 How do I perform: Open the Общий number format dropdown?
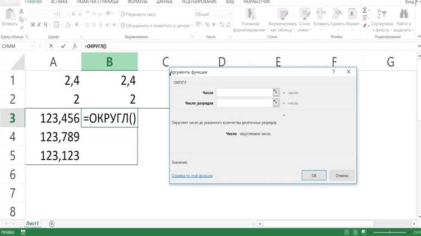tap(230, 14)
